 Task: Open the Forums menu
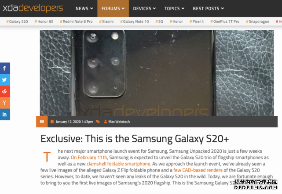pyautogui.click(x=113, y=8)
